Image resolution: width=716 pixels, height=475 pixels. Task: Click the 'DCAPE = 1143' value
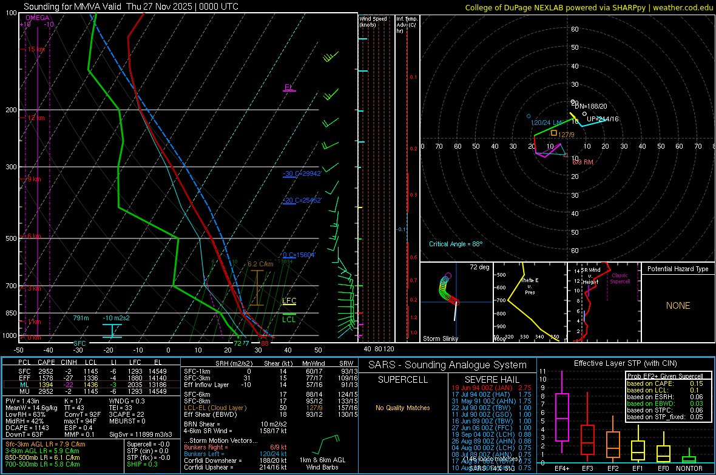click(27, 428)
